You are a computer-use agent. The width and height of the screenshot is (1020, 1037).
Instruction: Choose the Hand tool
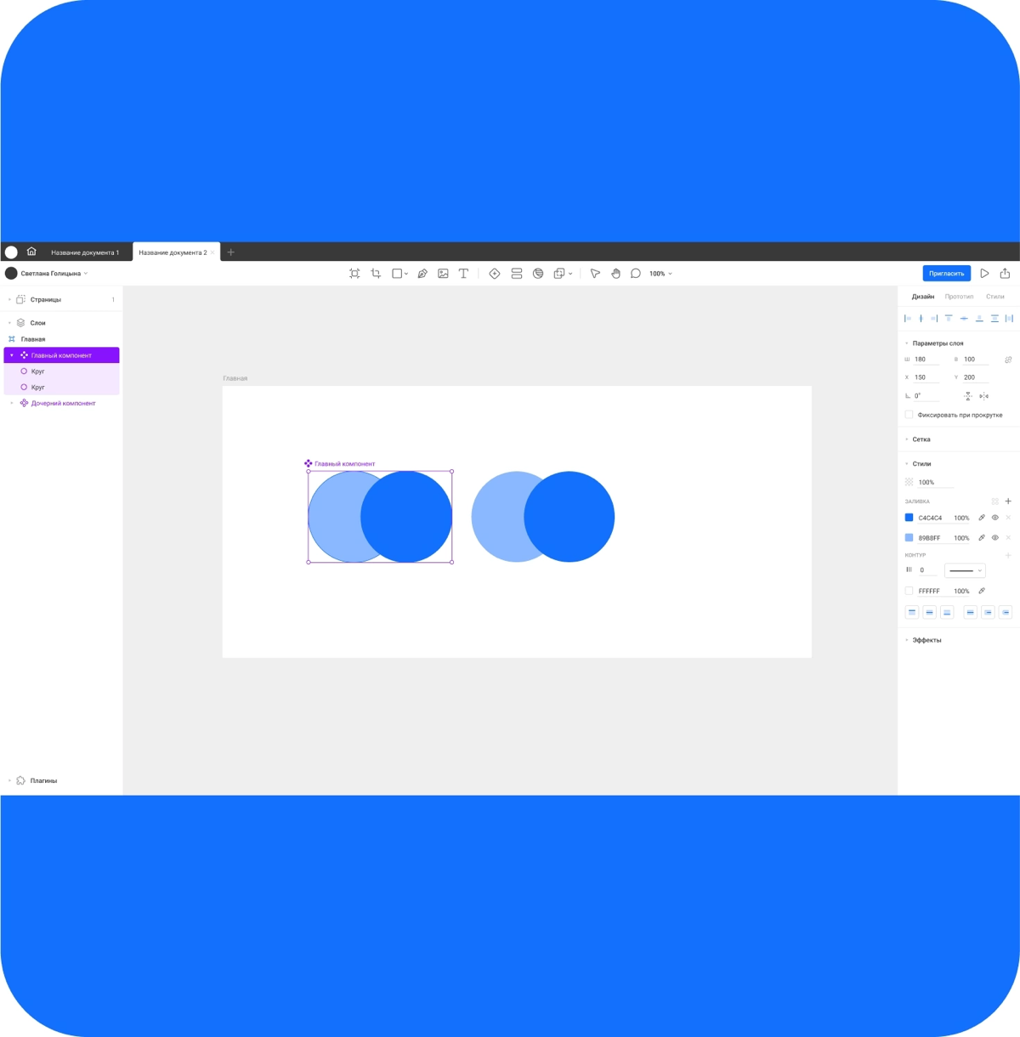615,274
